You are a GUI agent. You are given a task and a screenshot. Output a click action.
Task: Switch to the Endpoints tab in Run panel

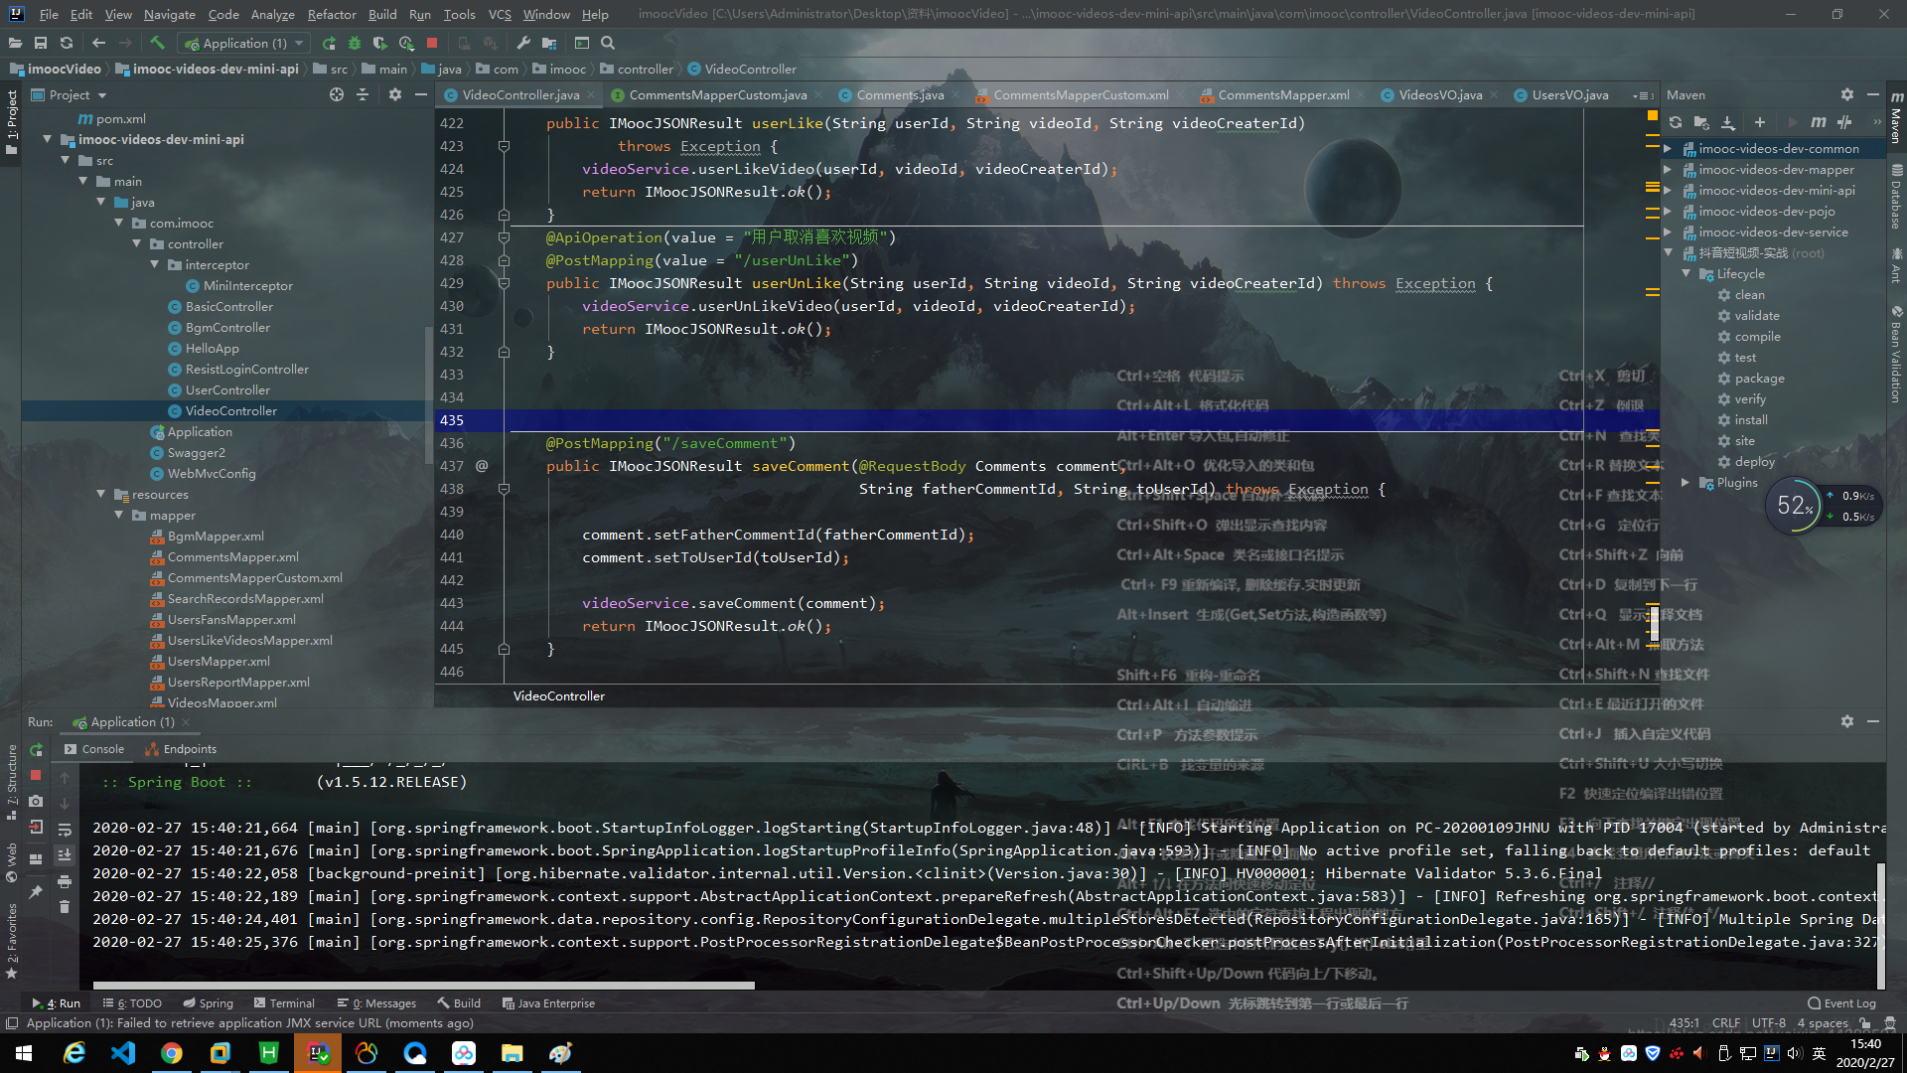[181, 749]
